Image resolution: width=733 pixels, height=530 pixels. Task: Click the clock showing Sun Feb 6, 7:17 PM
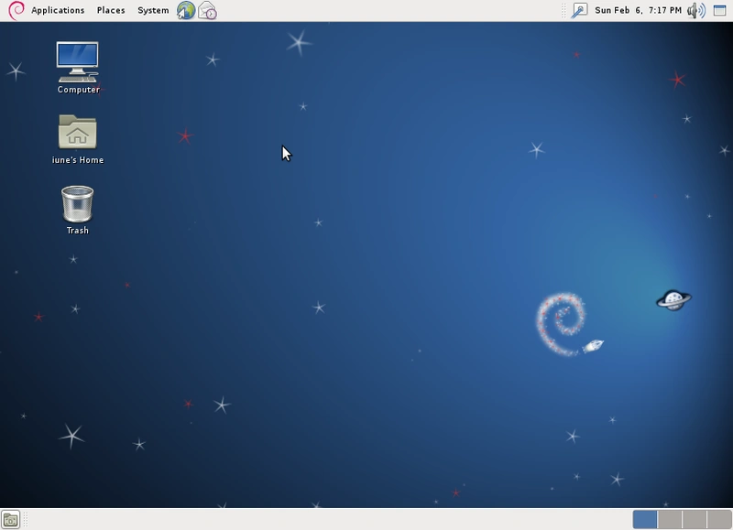(x=638, y=10)
